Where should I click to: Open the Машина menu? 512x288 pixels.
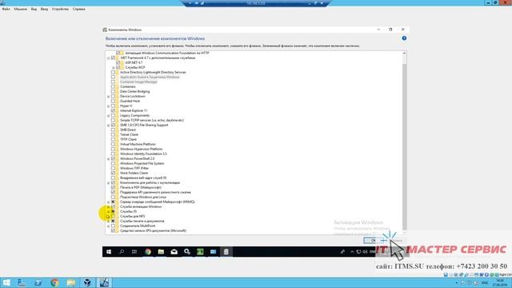click(20, 9)
